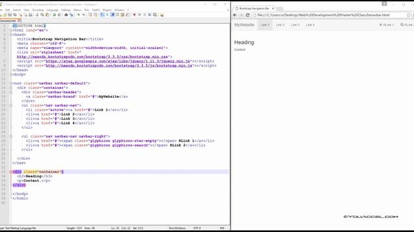Copy selection using the Copy icon
Image resolution: width=414 pixels, height=232 pixels.
point(43,15)
